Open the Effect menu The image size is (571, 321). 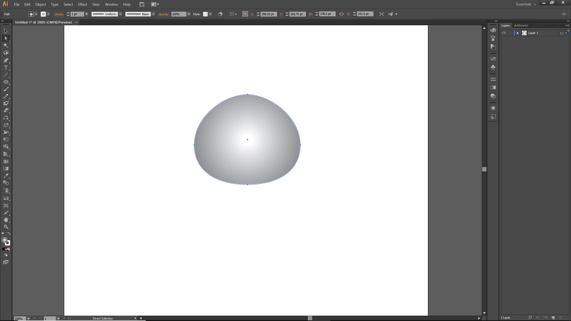(83, 4)
